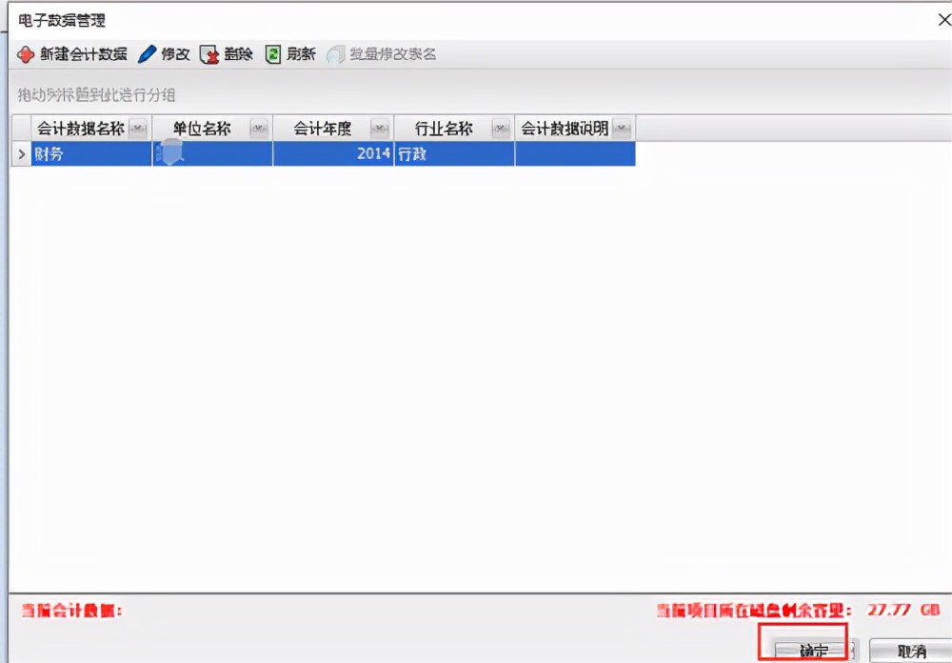952x663 pixels.
Task: Open the 会计年度 column filter dropdown
Action: [379, 127]
